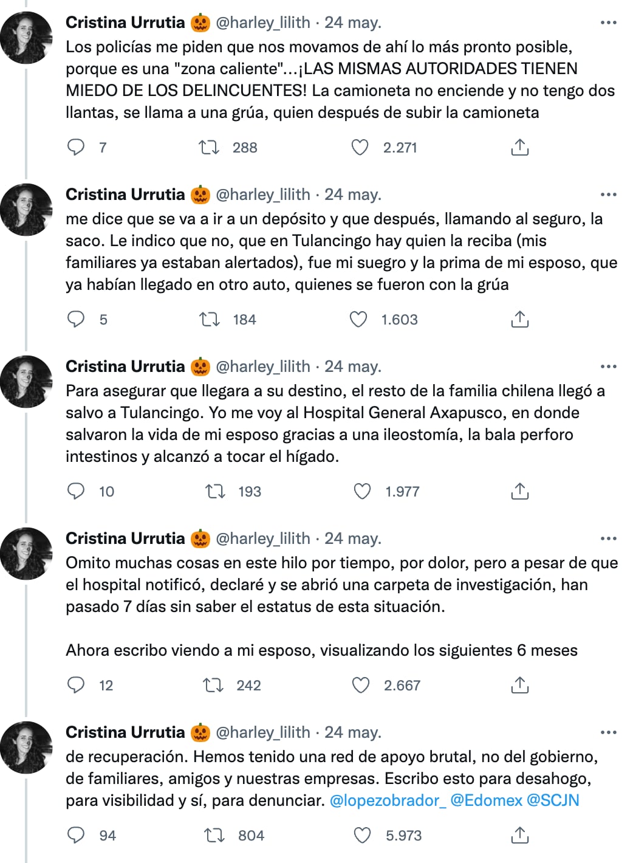Screen dimensions: 633x863
Task: Open the @lopezobrador_ mention link
Action: (x=388, y=800)
